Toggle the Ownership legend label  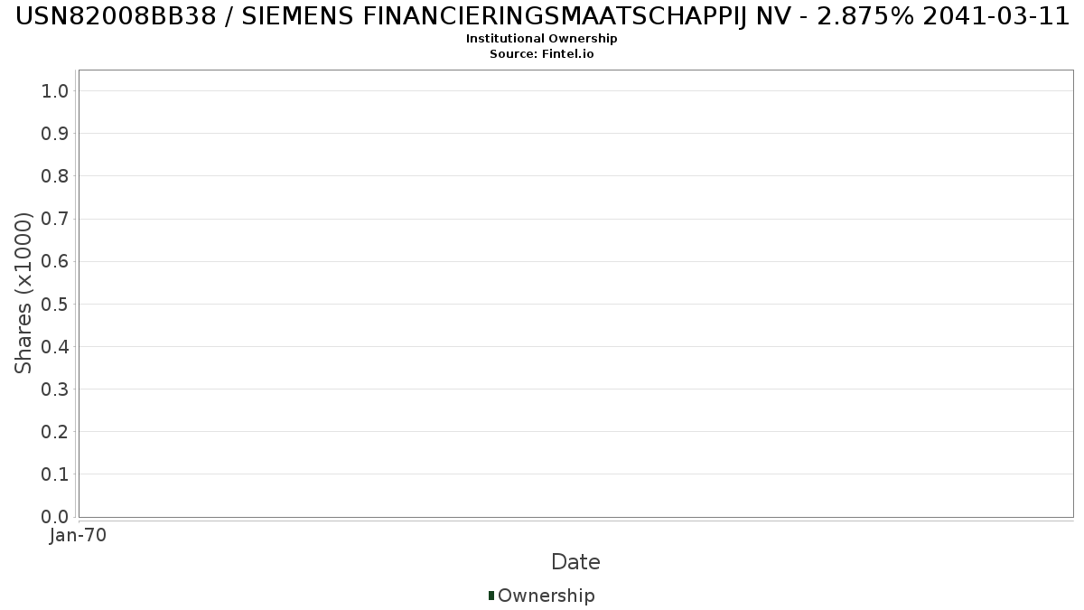point(546,596)
